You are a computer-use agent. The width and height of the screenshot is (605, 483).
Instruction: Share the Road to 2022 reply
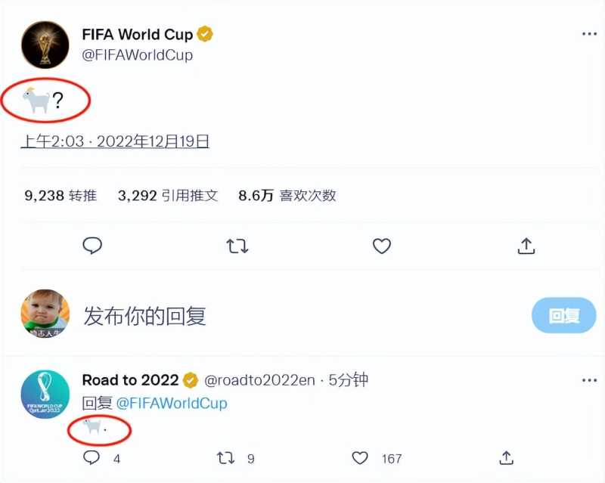point(506,458)
